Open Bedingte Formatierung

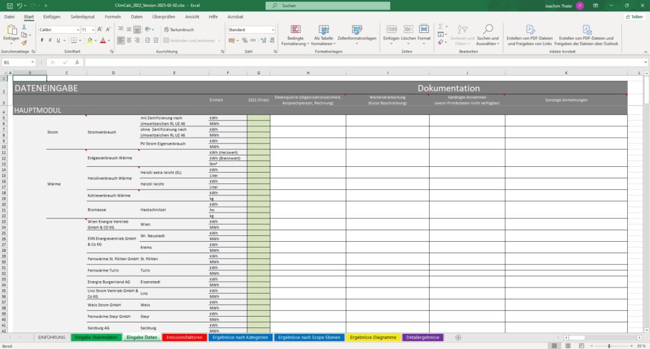(x=295, y=36)
